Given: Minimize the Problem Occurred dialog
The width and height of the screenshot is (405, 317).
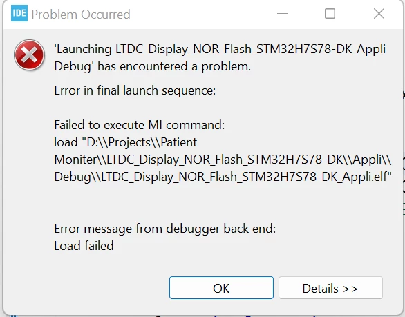Looking at the screenshot, I should pos(282,13).
